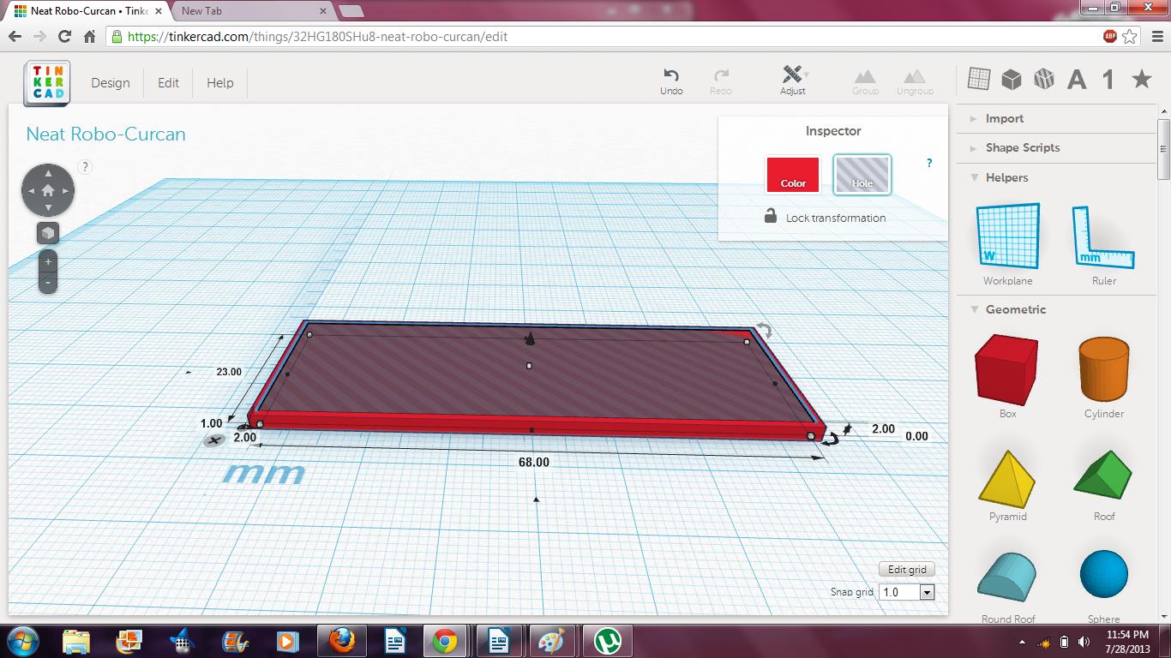
Task: Expand the Import section
Action: pyautogui.click(x=1004, y=119)
